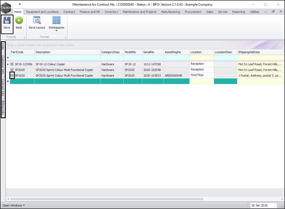
Task: Sort by the CategoryDesc column header
Action: [x=112, y=52]
